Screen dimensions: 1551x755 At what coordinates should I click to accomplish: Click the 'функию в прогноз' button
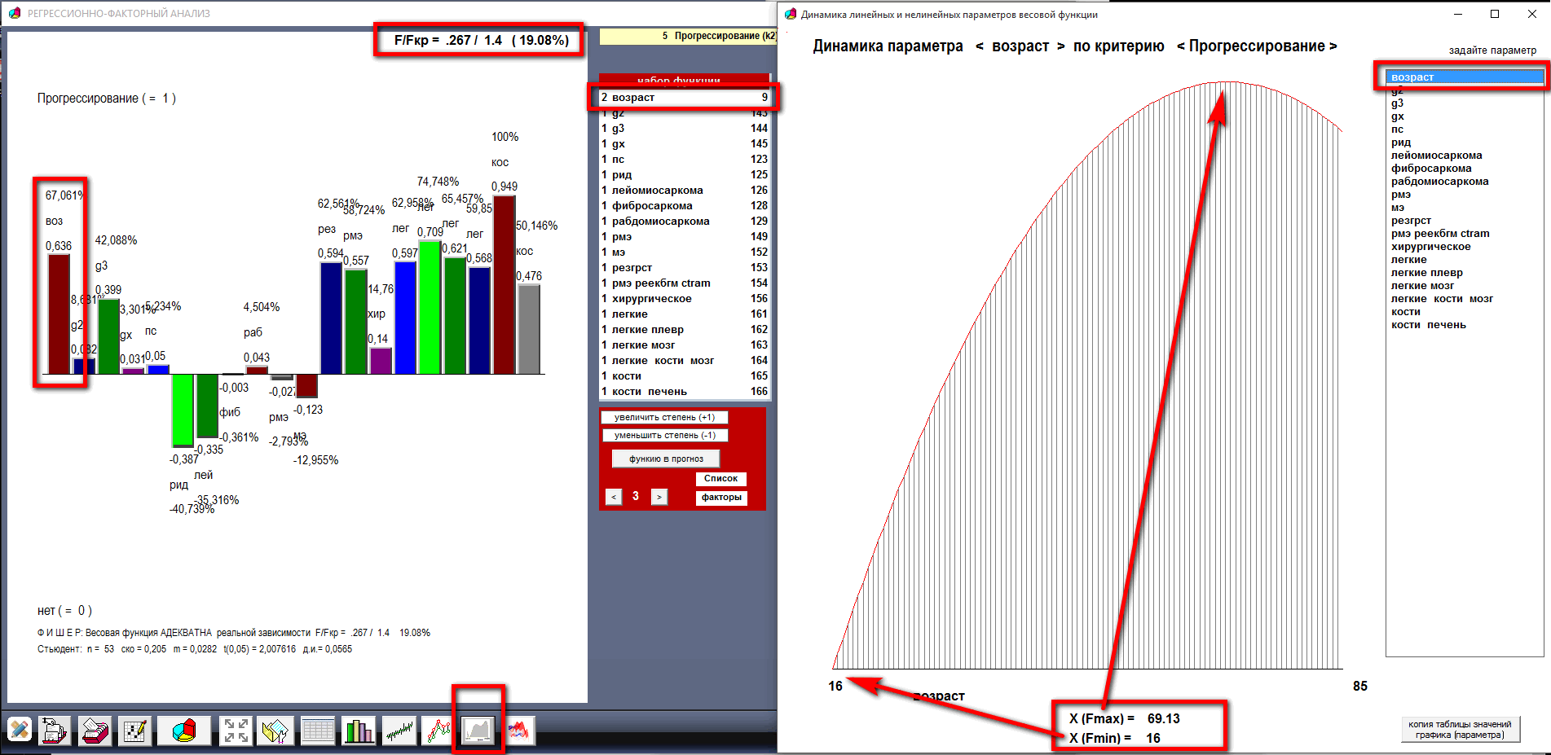pos(666,459)
